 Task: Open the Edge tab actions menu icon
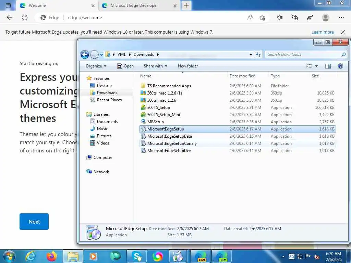(x=8, y=5)
